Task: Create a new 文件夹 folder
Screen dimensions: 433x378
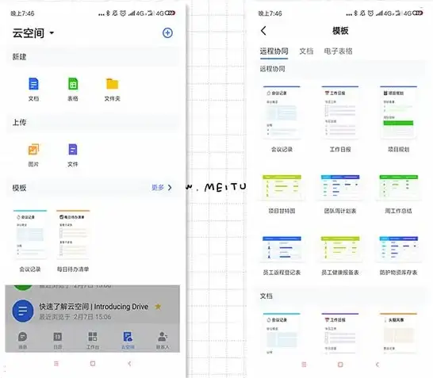Action: point(112,90)
